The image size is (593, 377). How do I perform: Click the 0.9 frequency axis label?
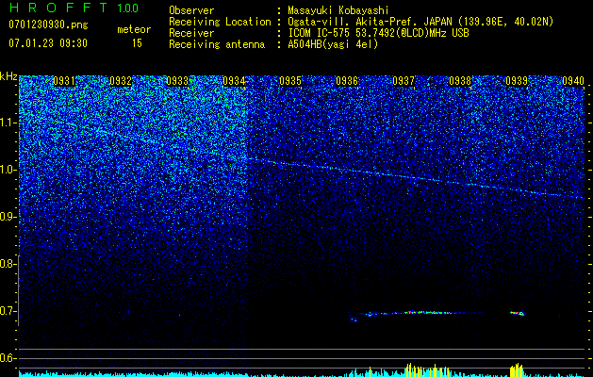point(8,217)
